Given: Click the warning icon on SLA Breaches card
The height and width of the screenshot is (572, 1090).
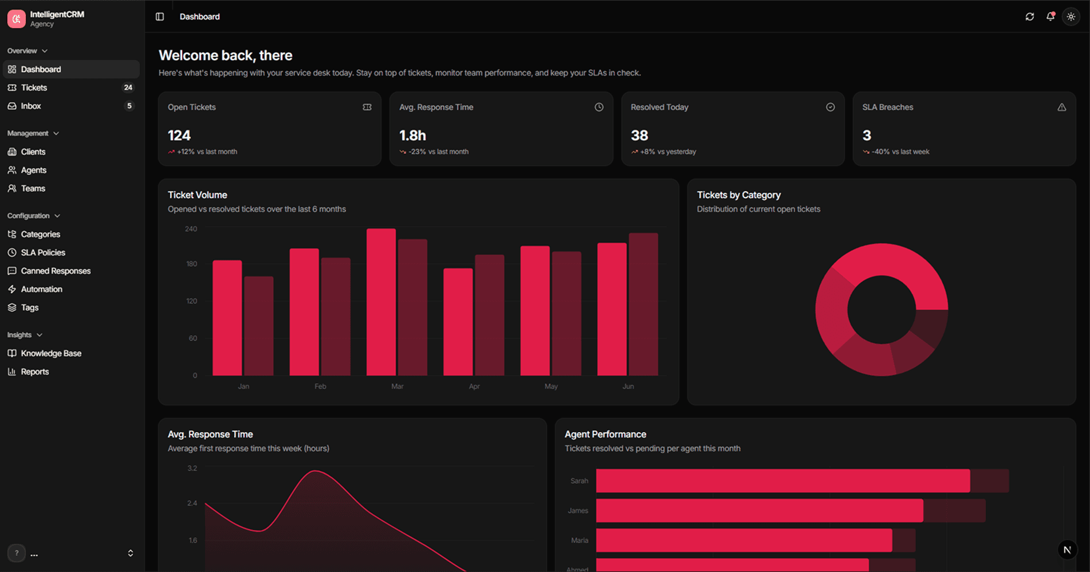Looking at the screenshot, I should click(x=1062, y=107).
